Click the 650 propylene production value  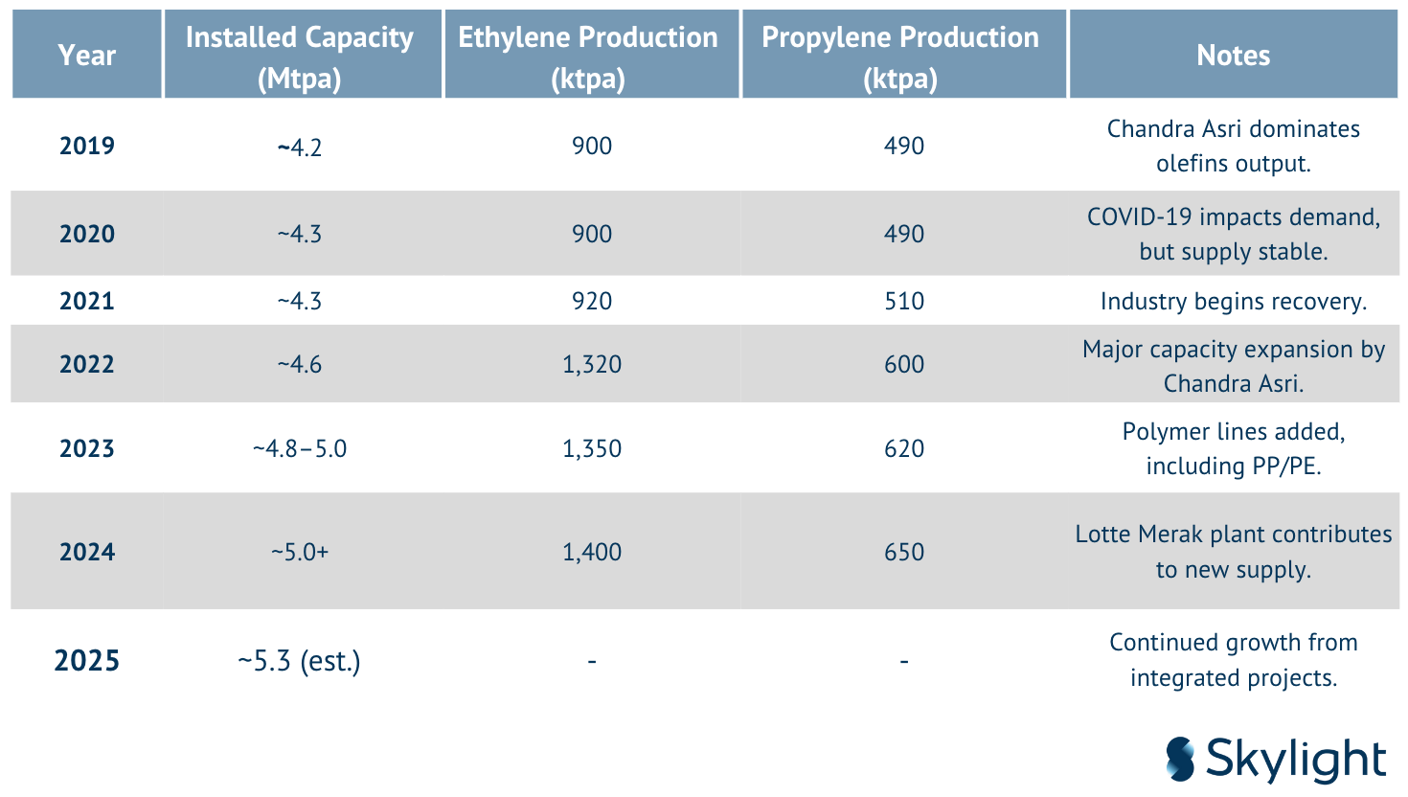coord(904,552)
